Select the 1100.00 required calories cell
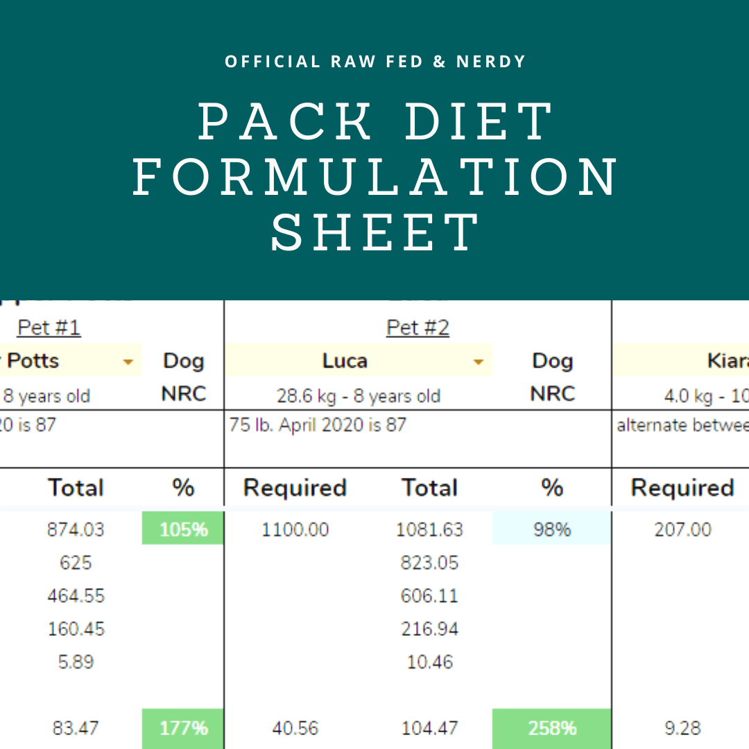Viewport: 749px width, 749px height. tap(294, 529)
